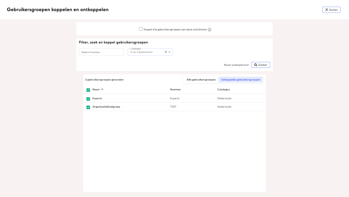Click the Nummer column header
Viewport: 349px width, 197px height.
(176, 90)
